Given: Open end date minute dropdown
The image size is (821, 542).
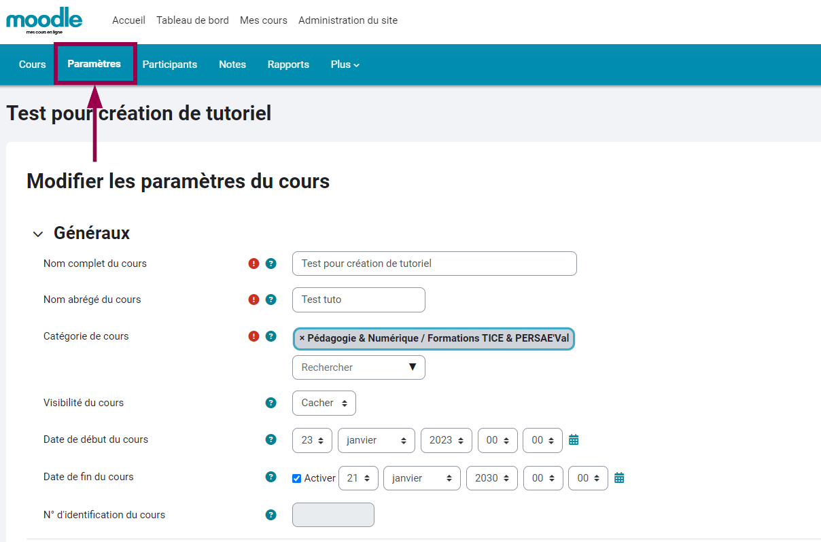Looking at the screenshot, I should coord(588,478).
